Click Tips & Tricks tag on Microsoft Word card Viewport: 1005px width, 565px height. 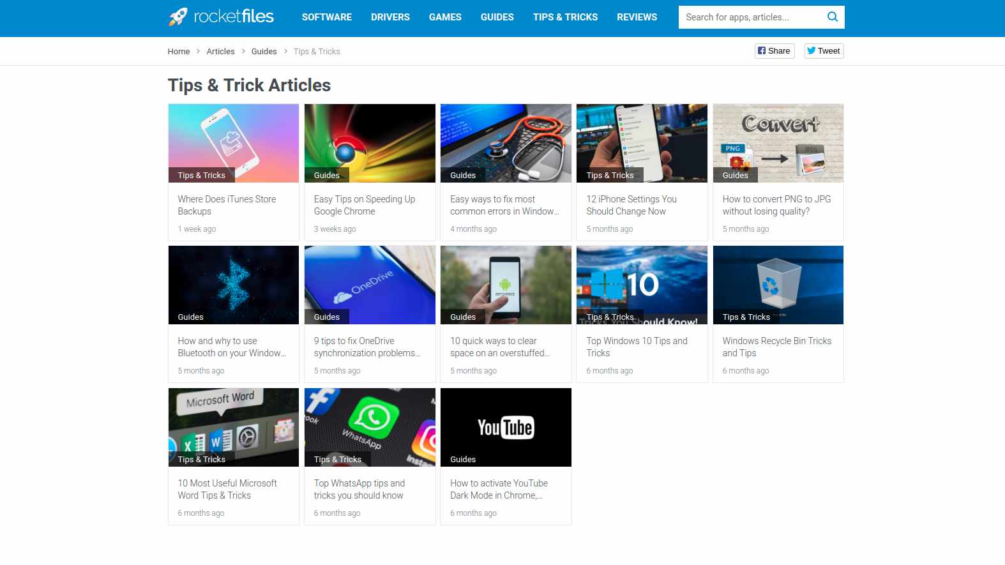(x=201, y=459)
